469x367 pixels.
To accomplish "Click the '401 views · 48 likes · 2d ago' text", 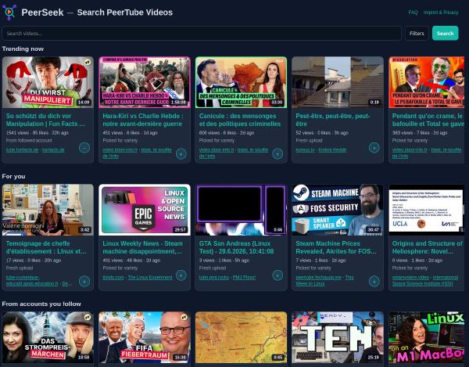I will point(131,260).
